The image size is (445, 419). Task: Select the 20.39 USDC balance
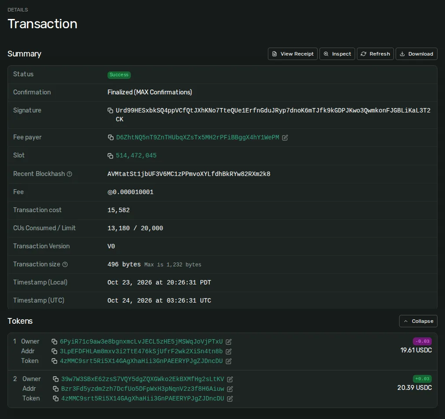tap(415, 388)
